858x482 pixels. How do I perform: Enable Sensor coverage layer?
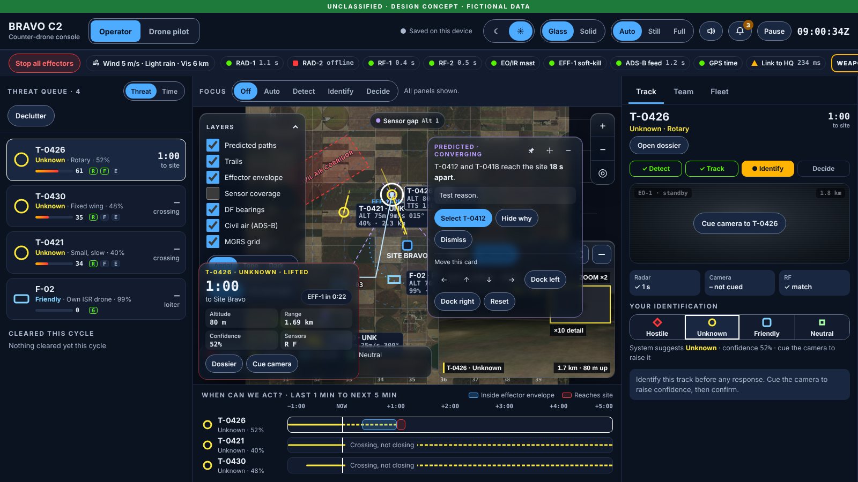213,193
